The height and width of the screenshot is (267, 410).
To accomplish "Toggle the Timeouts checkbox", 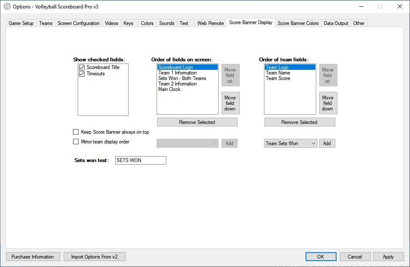I will (82, 74).
